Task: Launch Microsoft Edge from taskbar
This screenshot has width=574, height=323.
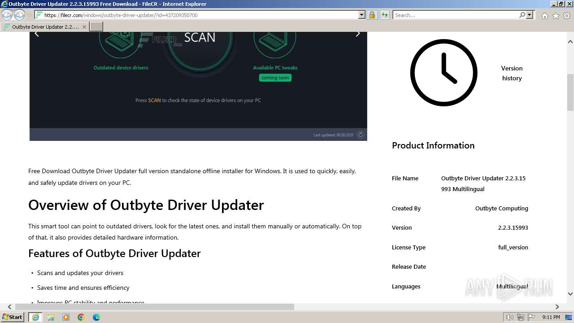Action: tap(96, 317)
